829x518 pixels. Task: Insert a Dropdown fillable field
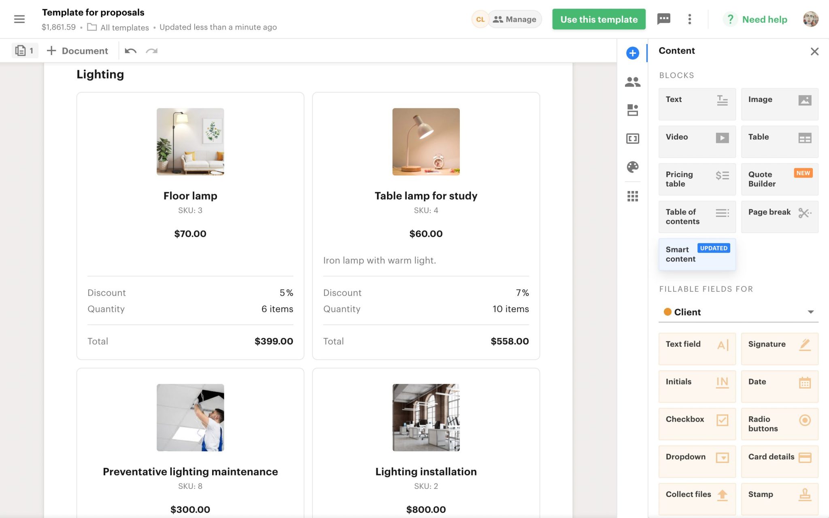click(x=697, y=461)
